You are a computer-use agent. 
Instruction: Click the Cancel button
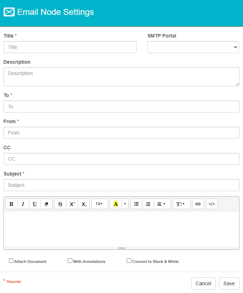[x=203, y=283]
